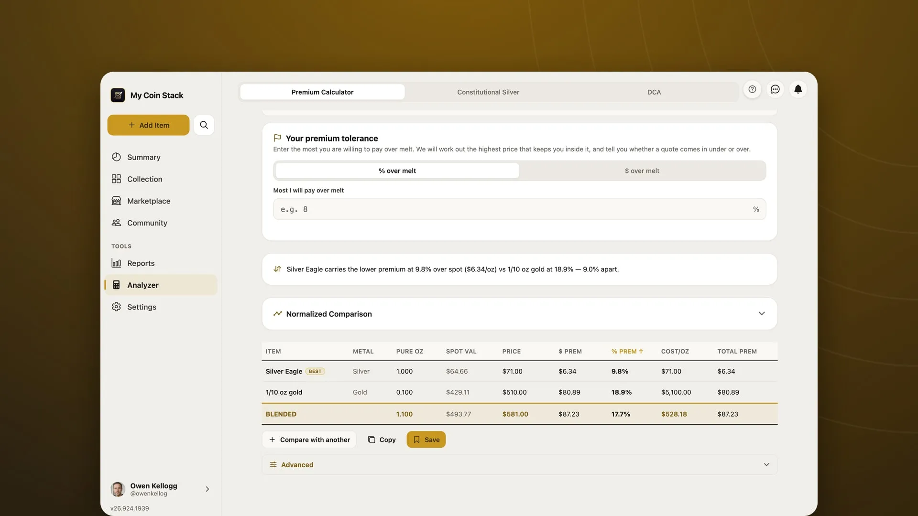This screenshot has height=516, width=918.
Task: Click the Reports bar chart icon
Action: pyautogui.click(x=116, y=263)
